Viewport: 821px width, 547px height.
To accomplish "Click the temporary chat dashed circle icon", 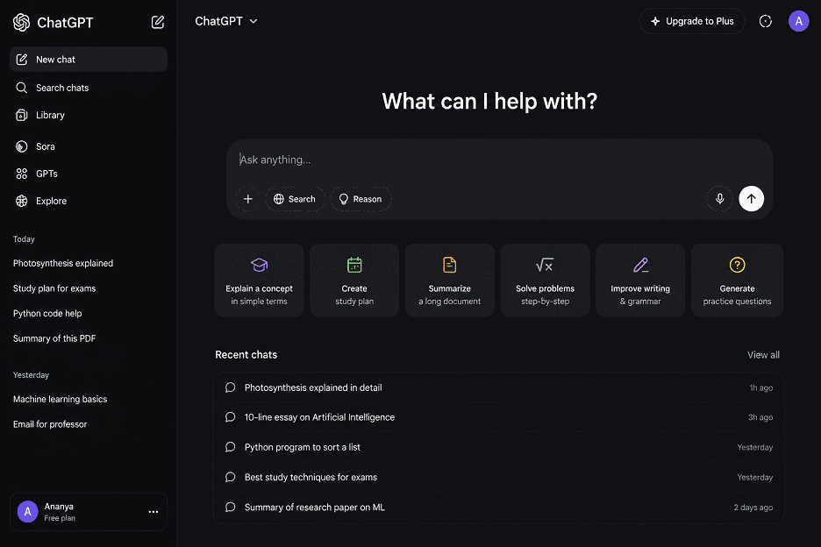I will (766, 21).
